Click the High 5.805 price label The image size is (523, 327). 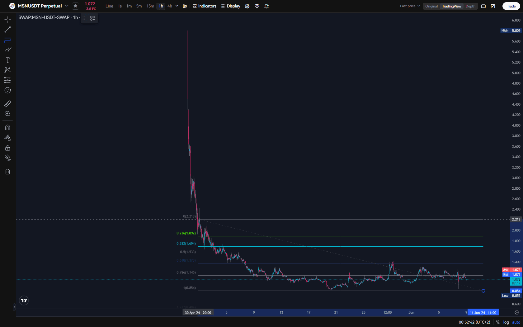click(511, 31)
